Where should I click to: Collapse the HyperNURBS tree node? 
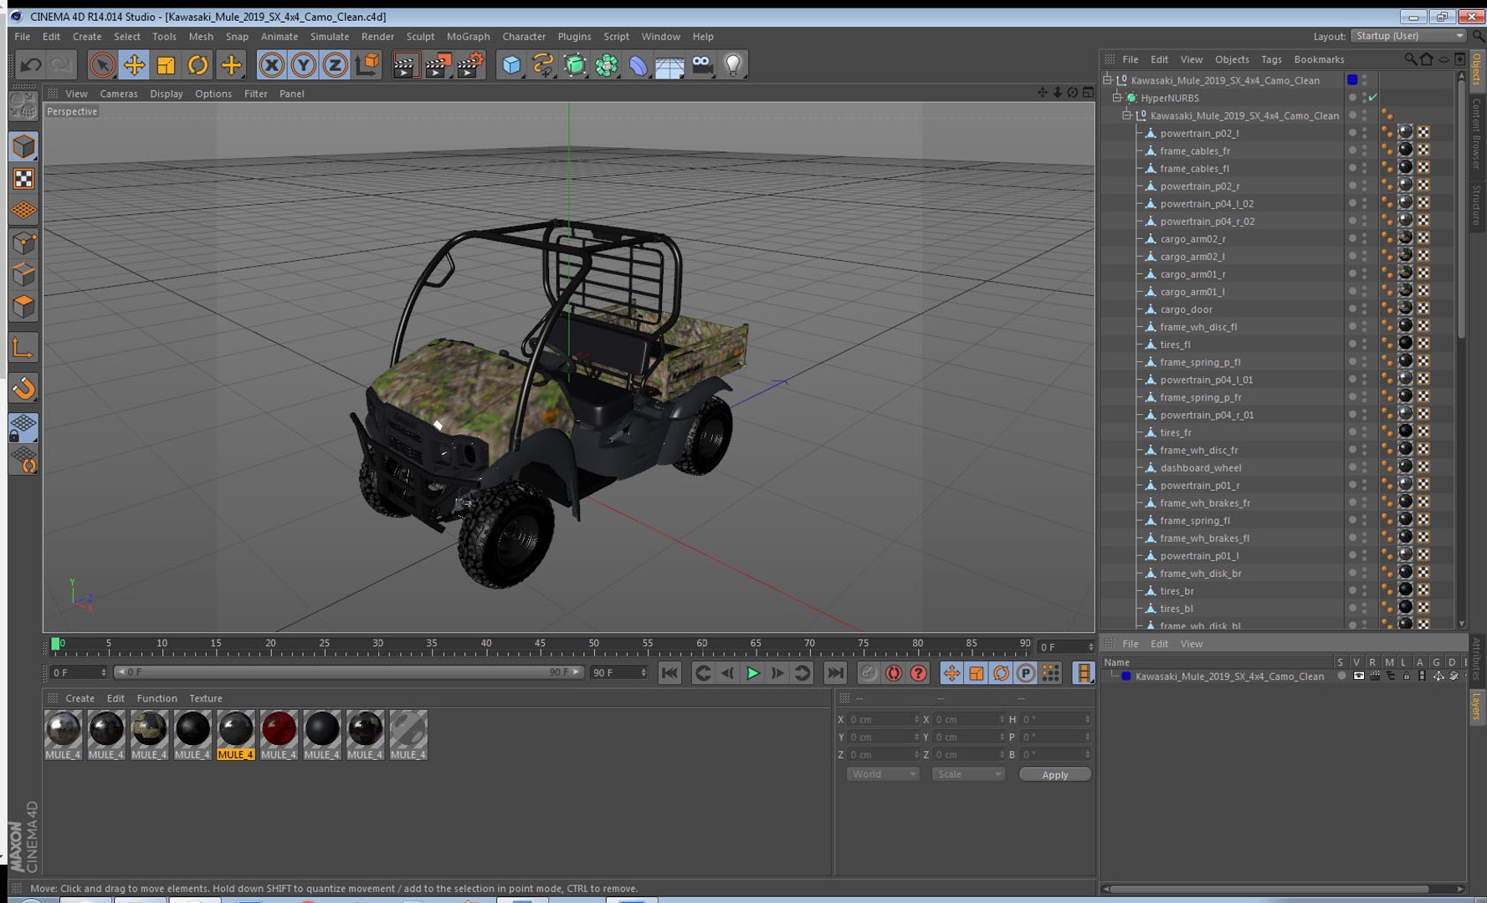coord(1117,98)
